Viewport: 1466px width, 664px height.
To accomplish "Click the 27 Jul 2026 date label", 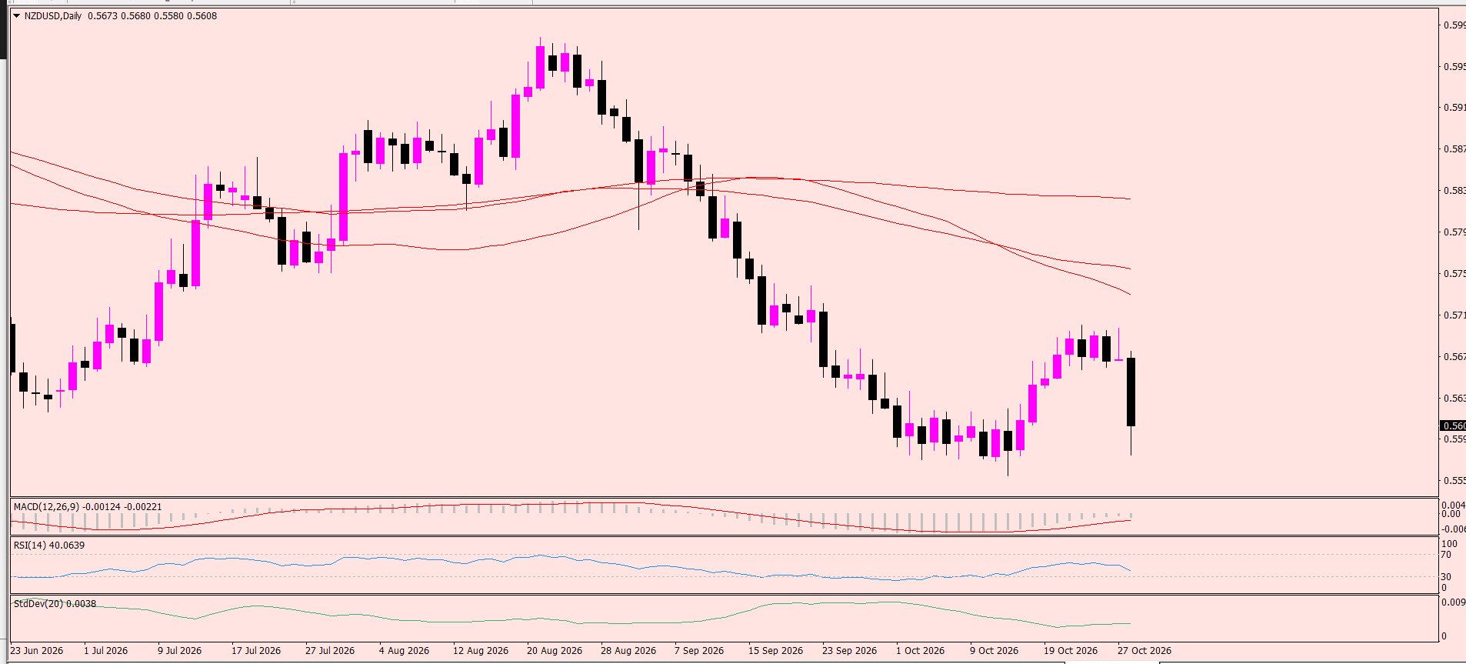I will pyautogui.click(x=330, y=650).
